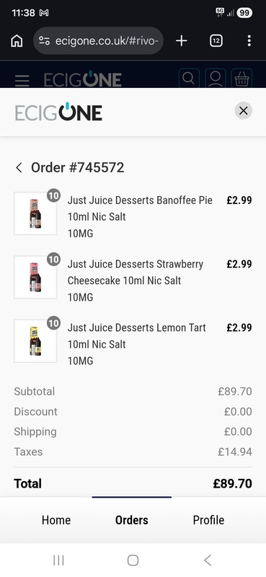Image resolution: width=266 pixels, height=577 pixels.
Task: Tap the Strawberry Cheesecake product thumbnail
Action: click(x=35, y=277)
